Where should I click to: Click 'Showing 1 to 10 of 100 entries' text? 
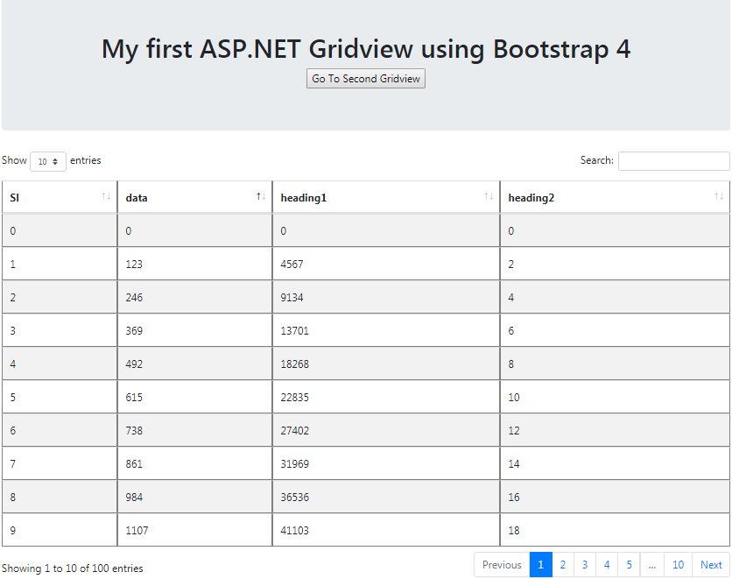coord(73,568)
